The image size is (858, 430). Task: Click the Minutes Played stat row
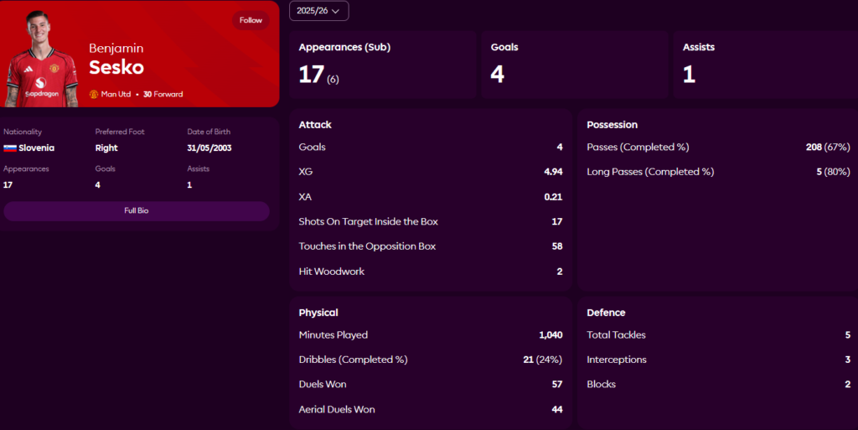[430, 335]
